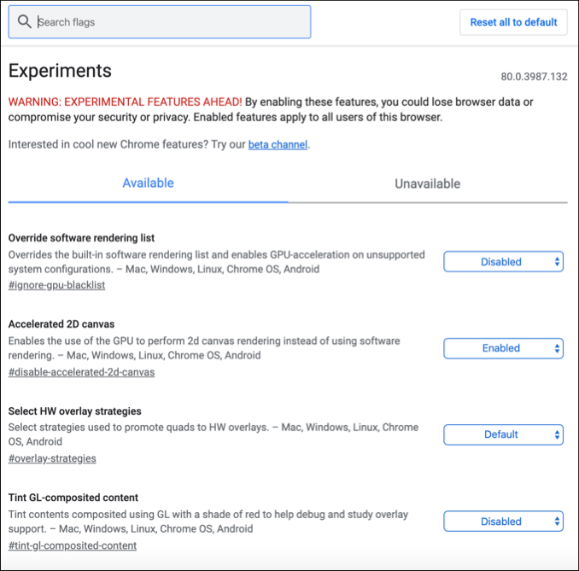The width and height of the screenshot is (579, 571).
Task: Click the Experiments page heading
Action: [x=60, y=71]
